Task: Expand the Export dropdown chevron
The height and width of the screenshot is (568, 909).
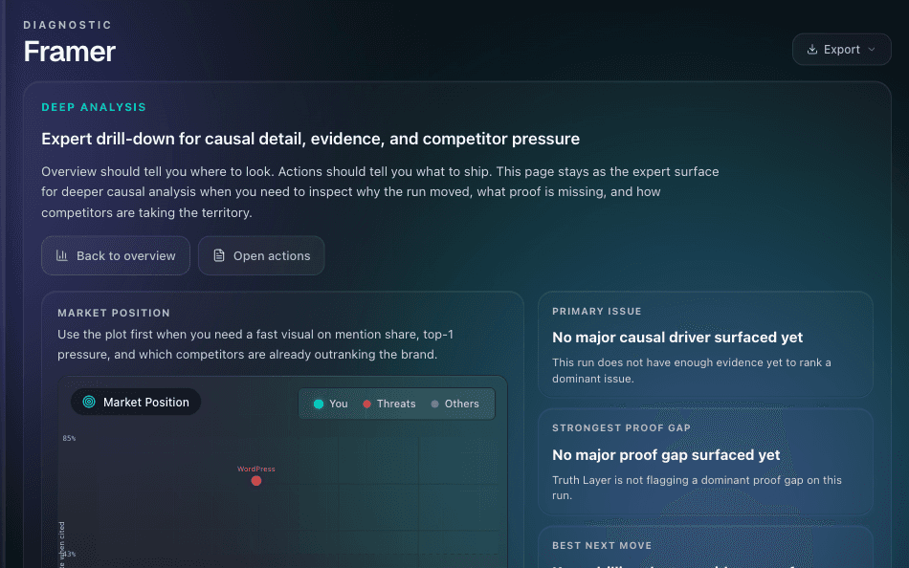Action: tap(871, 50)
